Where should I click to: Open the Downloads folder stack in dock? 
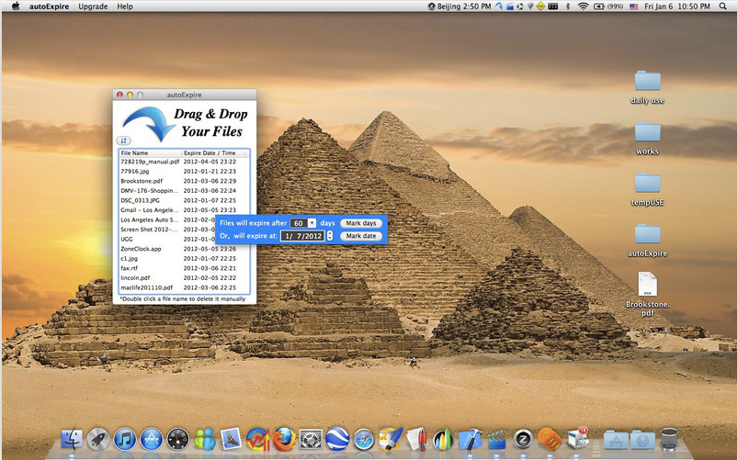point(642,440)
